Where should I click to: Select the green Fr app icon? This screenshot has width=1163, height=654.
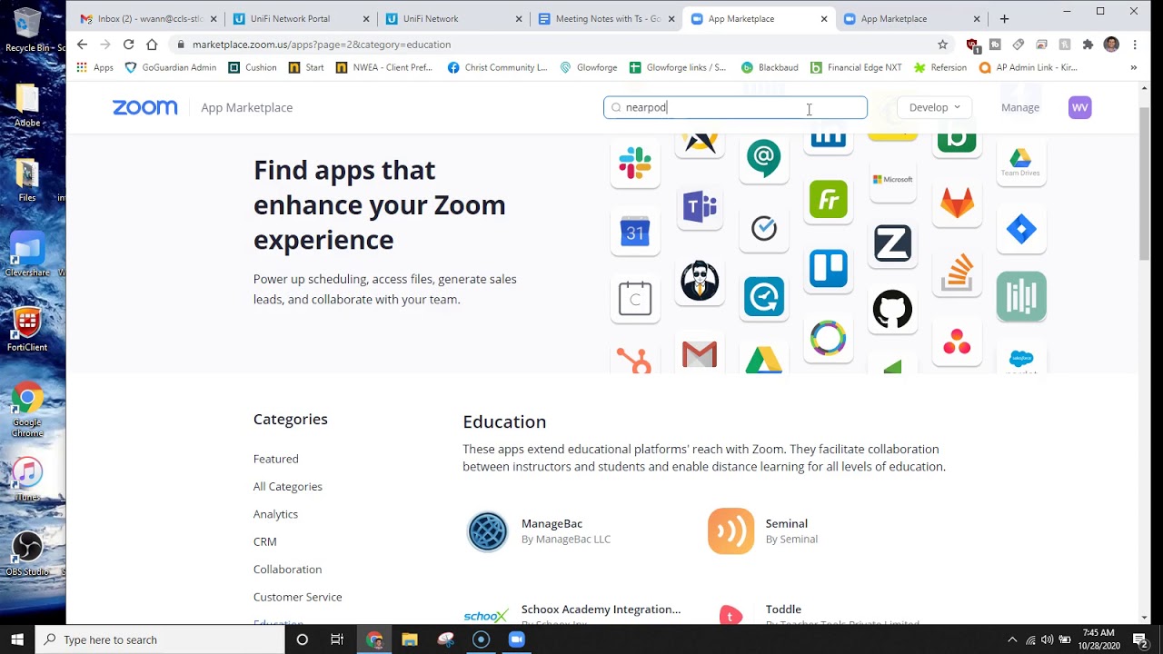(828, 199)
